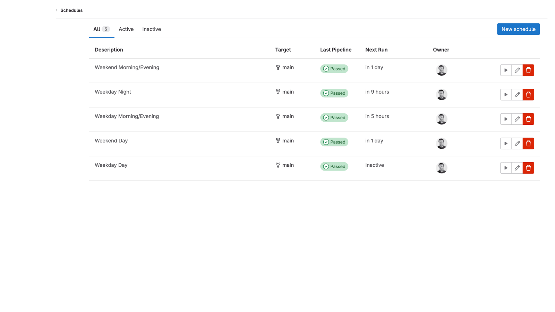Select the 'Weekend Day' description text
The height and width of the screenshot is (312, 555).
[x=111, y=141]
